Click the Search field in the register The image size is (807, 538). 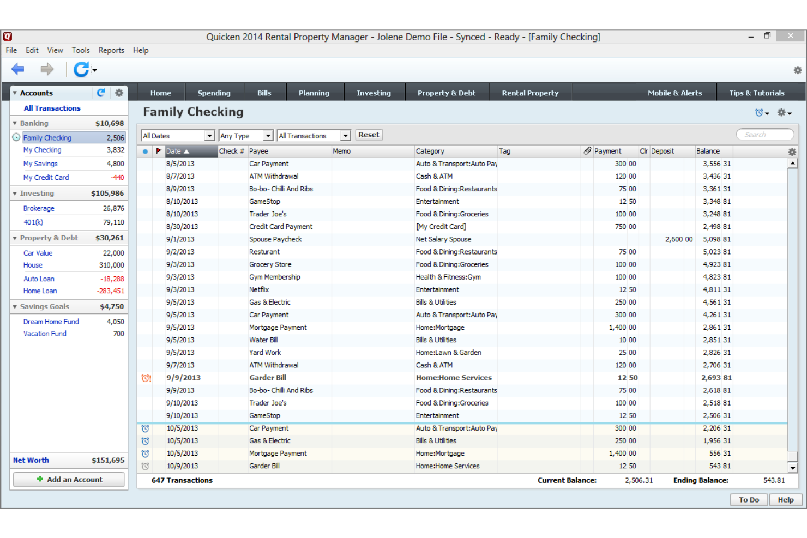pyautogui.click(x=764, y=134)
